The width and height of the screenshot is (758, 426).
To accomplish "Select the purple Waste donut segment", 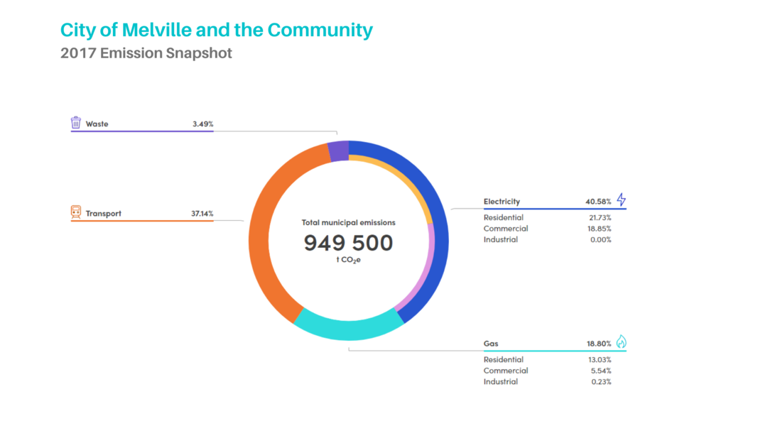I will pyautogui.click(x=338, y=151).
